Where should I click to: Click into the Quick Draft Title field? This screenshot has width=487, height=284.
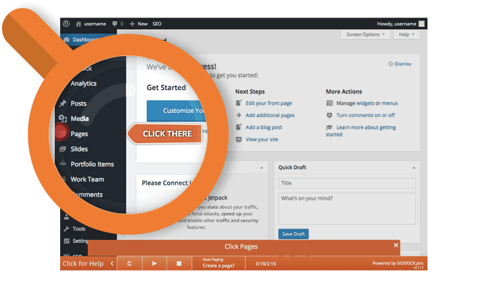click(346, 183)
